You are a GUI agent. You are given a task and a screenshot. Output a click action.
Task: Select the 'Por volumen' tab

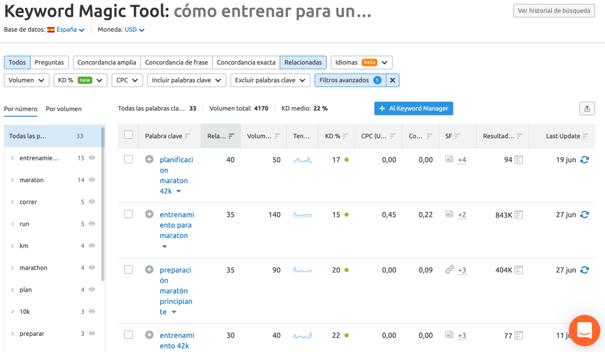(63, 109)
